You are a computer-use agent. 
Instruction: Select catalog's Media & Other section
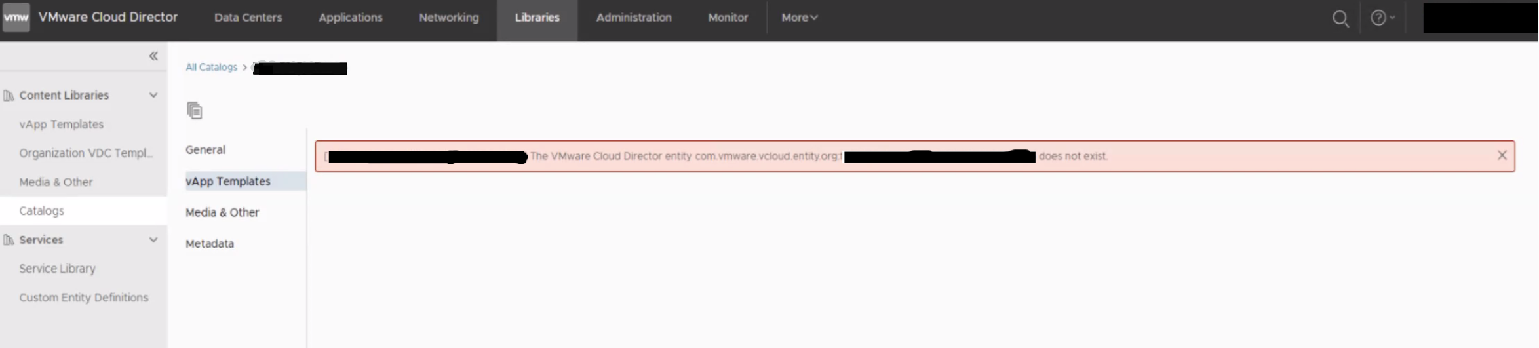222,212
